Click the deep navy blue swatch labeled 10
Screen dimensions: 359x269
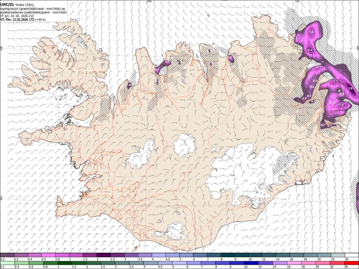(251, 263)
